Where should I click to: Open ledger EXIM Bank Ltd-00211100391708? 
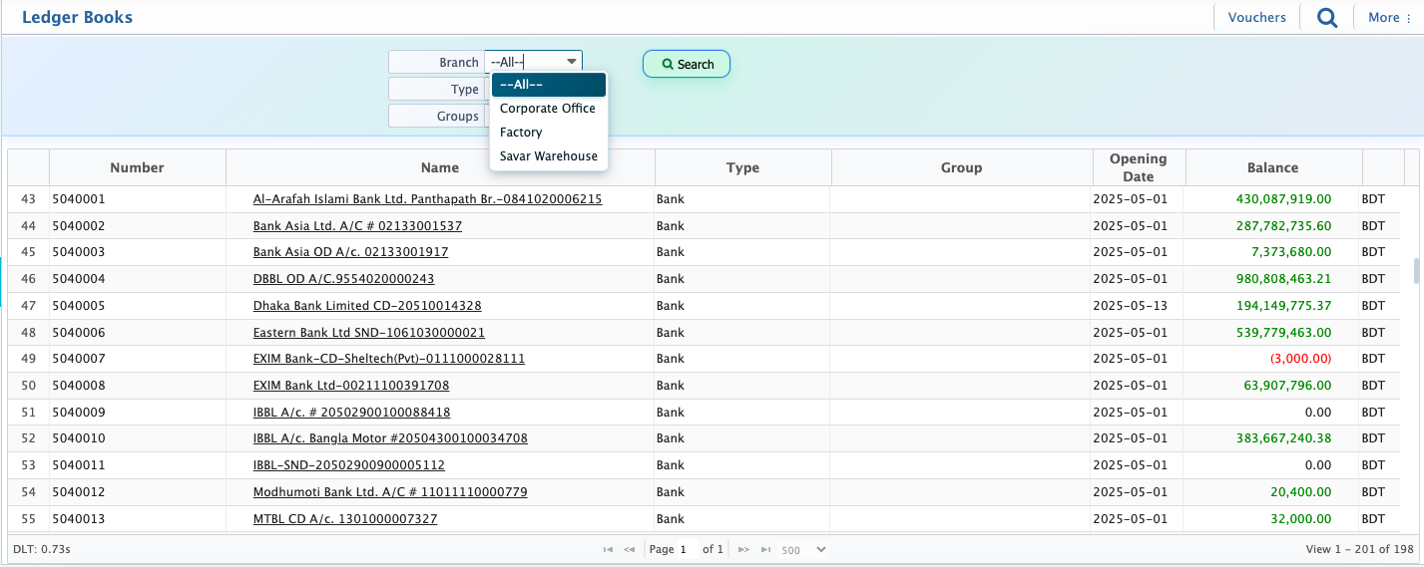(x=351, y=386)
